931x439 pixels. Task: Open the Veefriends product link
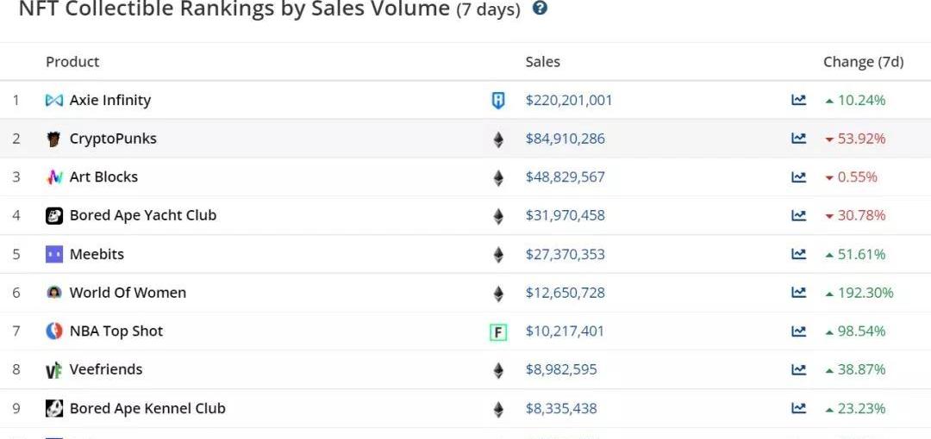click(x=105, y=369)
